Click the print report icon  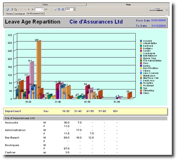point(12,9)
